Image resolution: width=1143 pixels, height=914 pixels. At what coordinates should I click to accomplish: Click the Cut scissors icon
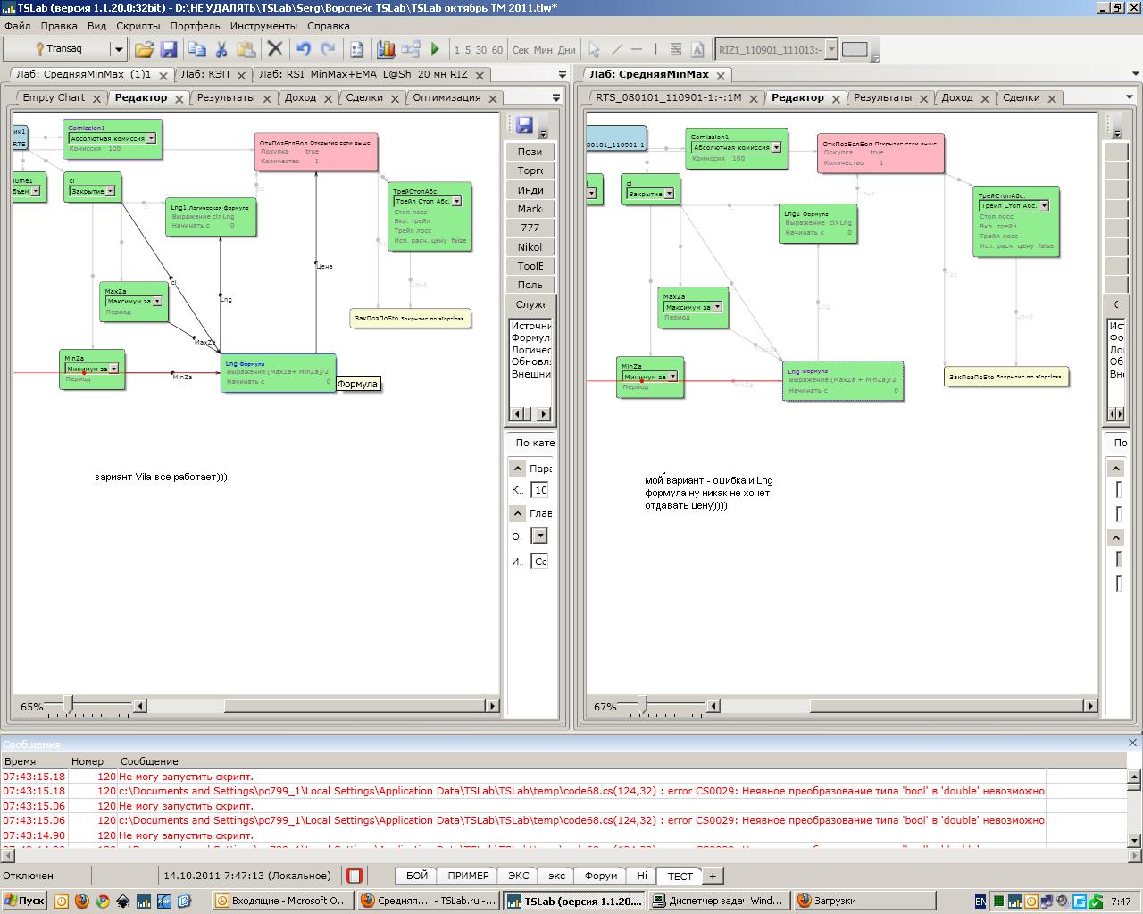(221, 50)
